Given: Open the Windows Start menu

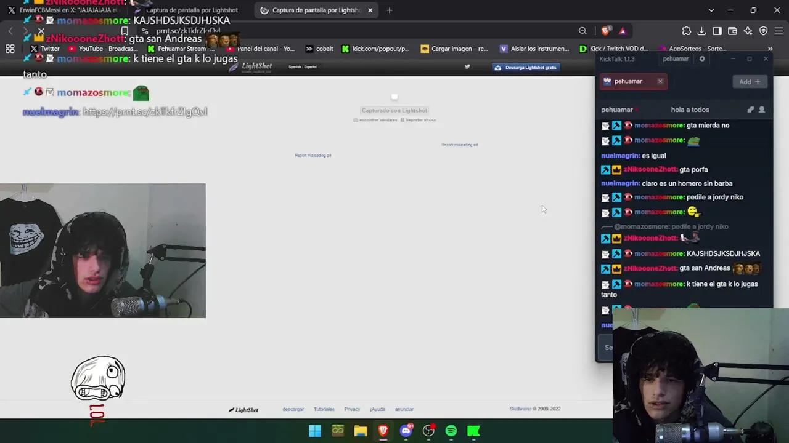Looking at the screenshot, I should [315, 431].
